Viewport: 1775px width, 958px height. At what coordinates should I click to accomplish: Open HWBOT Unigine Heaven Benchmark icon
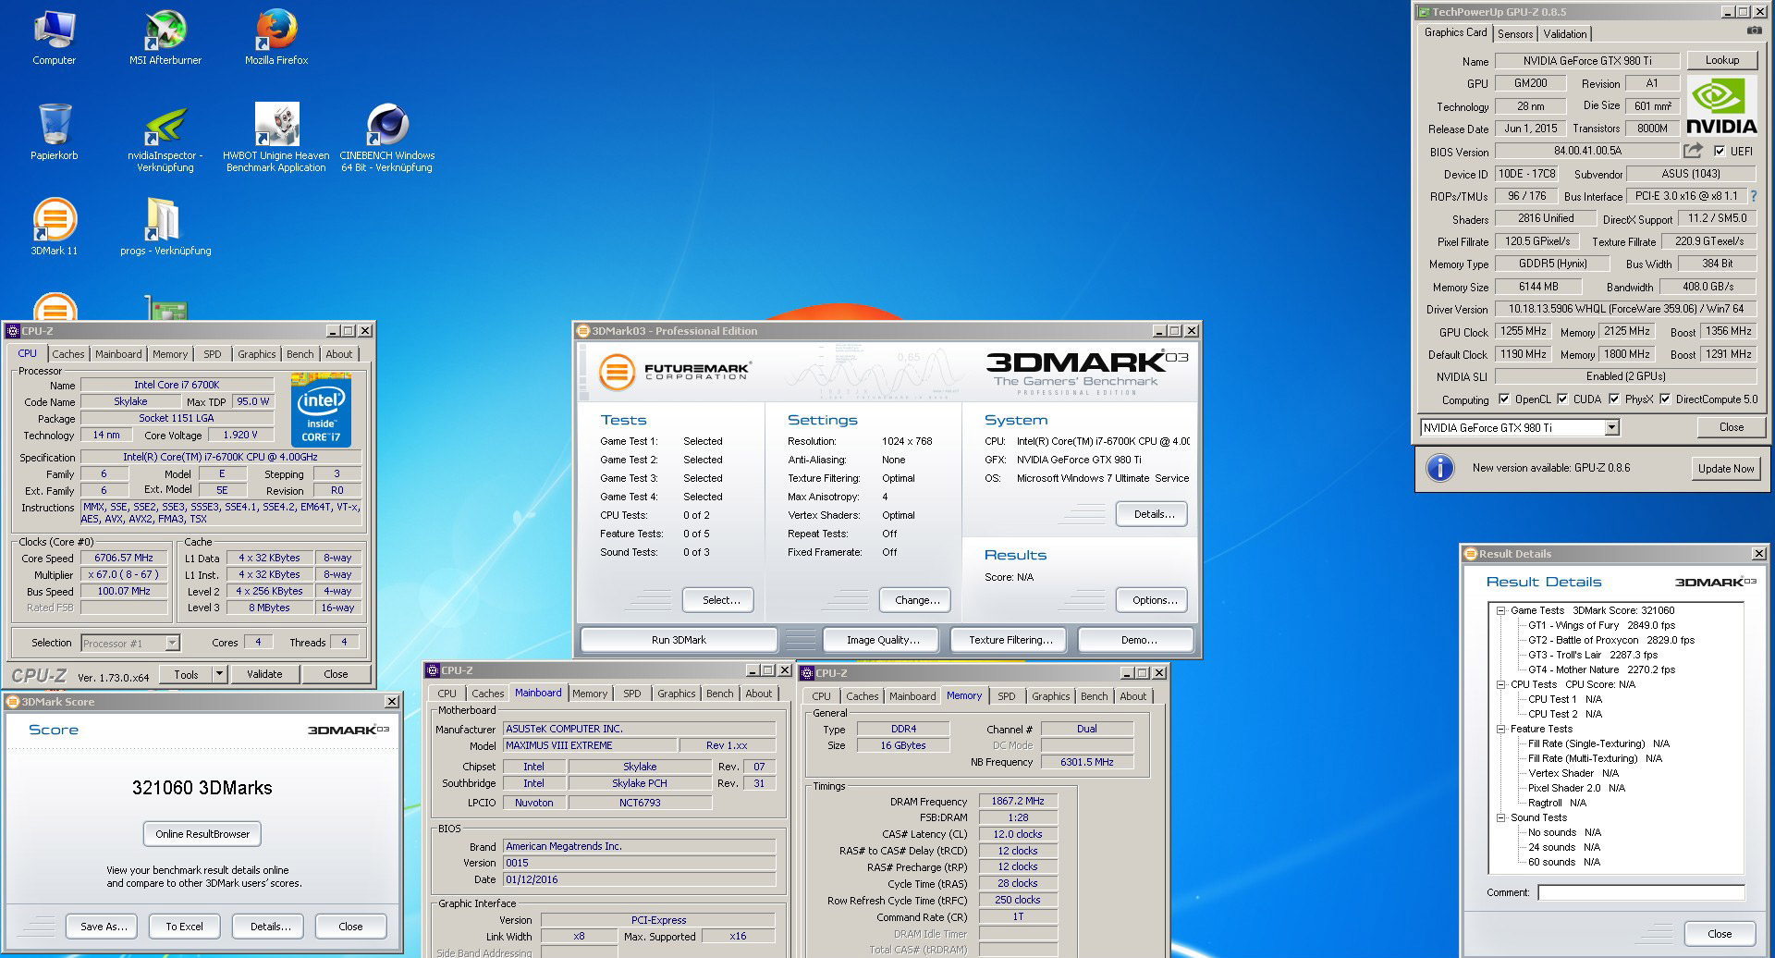[x=276, y=137]
